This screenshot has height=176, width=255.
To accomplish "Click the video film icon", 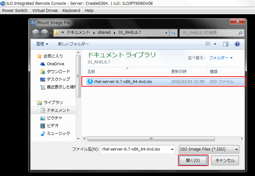I will tap(42, 126).
